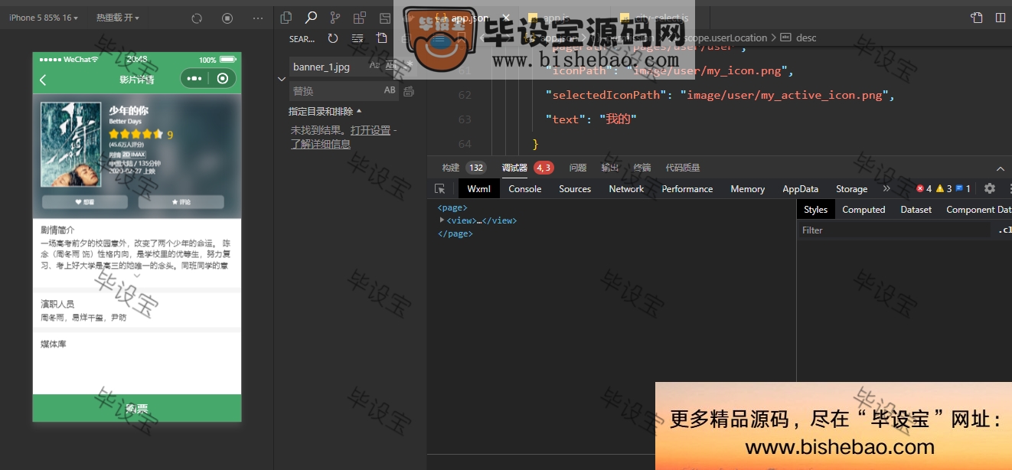Open the Extensions blocks icon

coord(360,18)
